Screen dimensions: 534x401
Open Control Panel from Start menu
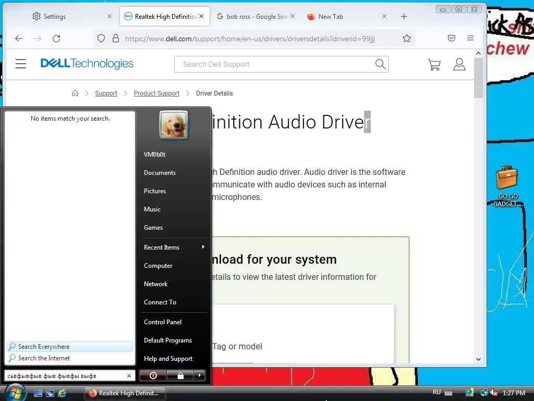(x=163, y=322)
